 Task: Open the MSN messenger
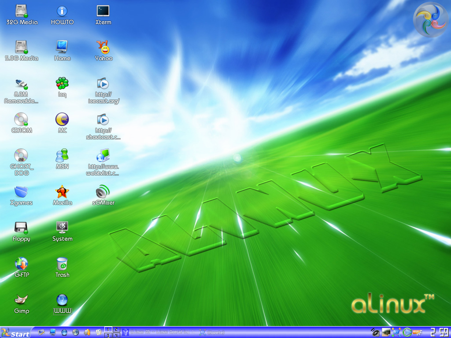point(62,156)
